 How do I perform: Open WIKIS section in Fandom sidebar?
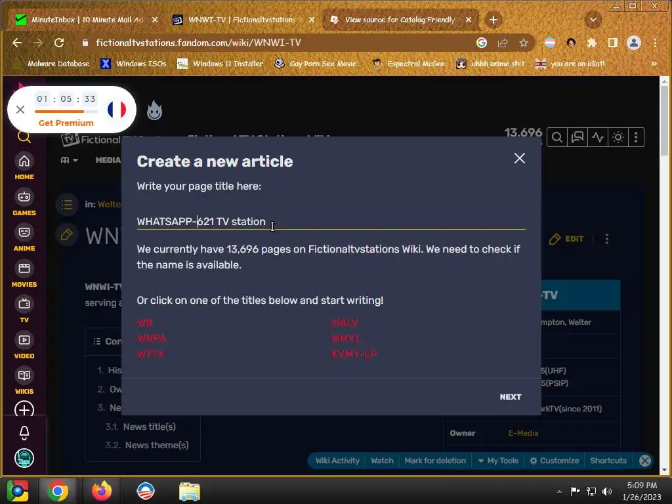pyautogui.click(x=24, y=381)
